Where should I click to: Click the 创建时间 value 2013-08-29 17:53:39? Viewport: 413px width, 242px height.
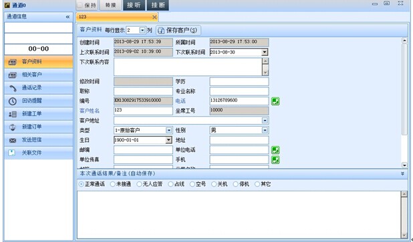[143, 42]
